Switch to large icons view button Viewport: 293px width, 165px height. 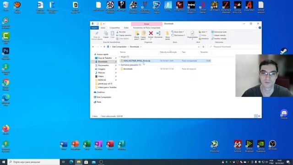coord(259,116)
